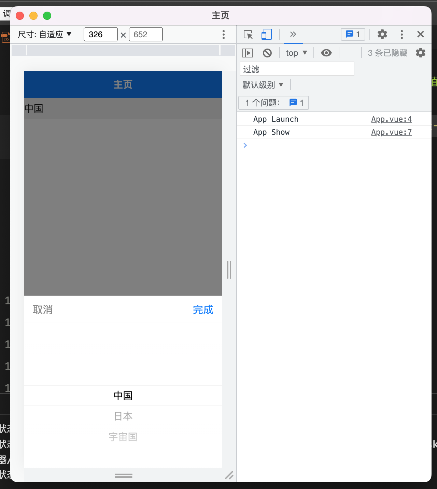Open console settings gear icon
This screenshot has width=437, height=489.
tap(421, 53)
